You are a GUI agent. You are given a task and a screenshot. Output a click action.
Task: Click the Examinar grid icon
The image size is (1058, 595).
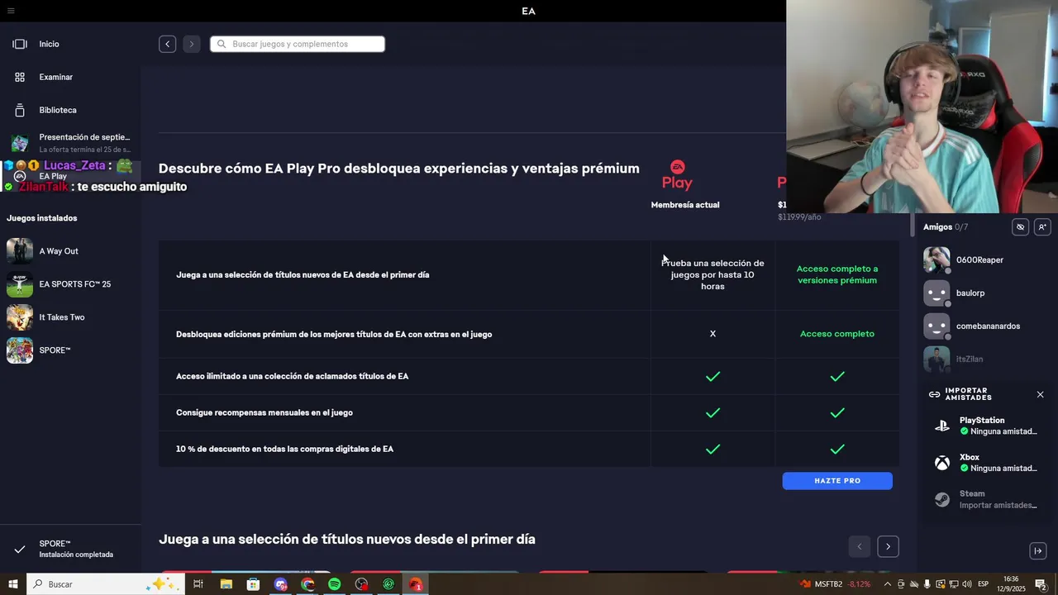(20, 77)
